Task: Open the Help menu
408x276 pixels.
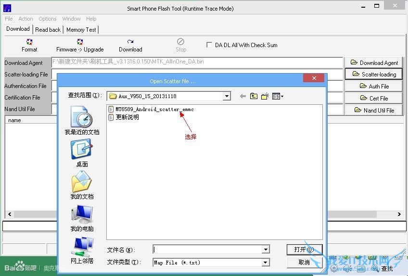Action: pyautogui.click(x=91, y=19)
